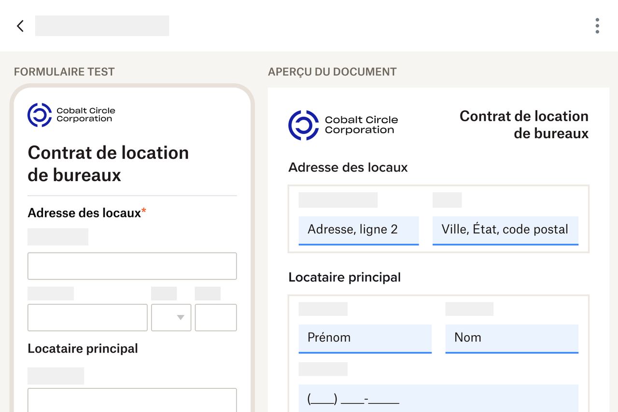The width and height of the screenshot is (618, 412).
Task: Open the three-dot overflow menu
Action: [597, 26]
